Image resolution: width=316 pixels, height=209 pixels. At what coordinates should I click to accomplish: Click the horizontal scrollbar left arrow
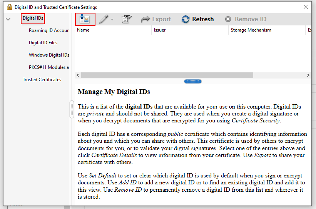(78, 75)
